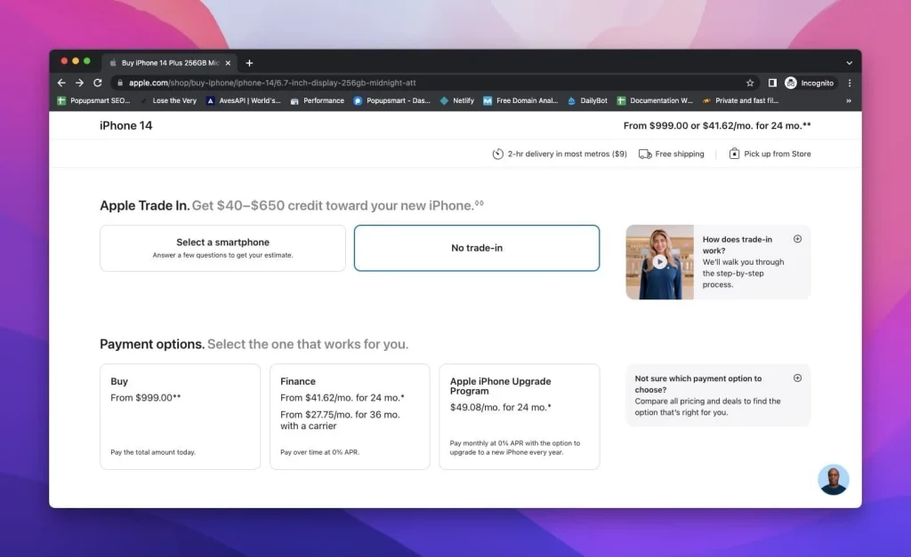Click the Incognito profile button
The width and height of the screenshot is (911, 557).
tap(810, 83)
